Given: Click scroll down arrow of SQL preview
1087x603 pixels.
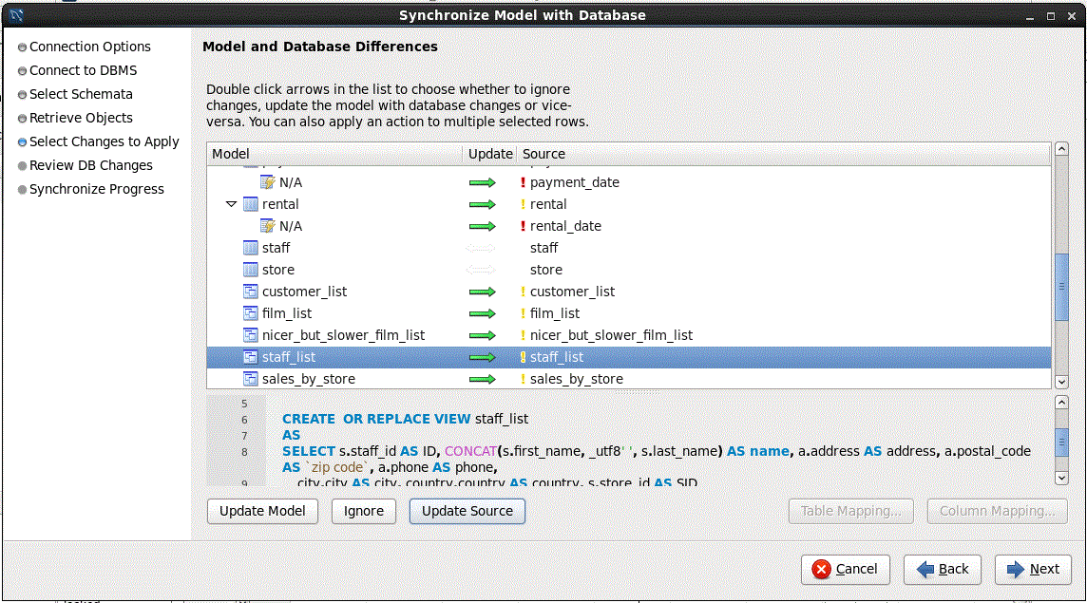Looking at the screenshot, I should pyautogui.click(x=1062, y=477).
